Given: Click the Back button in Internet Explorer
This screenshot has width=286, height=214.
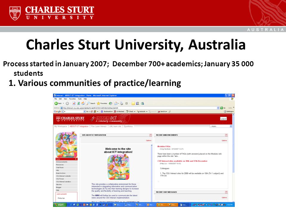Looking at the screenshot, I should click(58, 103).
